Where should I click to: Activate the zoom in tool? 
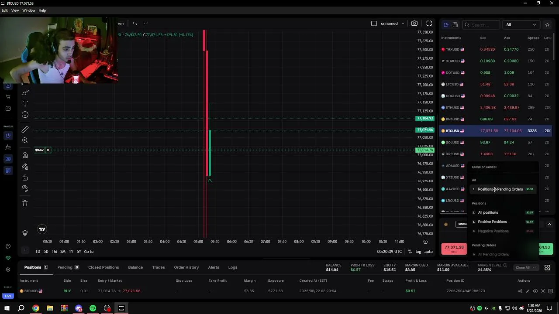(x=25, y=140)
